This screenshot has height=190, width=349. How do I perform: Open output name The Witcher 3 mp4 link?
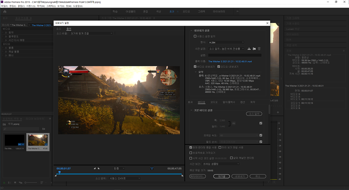[230, 62]
